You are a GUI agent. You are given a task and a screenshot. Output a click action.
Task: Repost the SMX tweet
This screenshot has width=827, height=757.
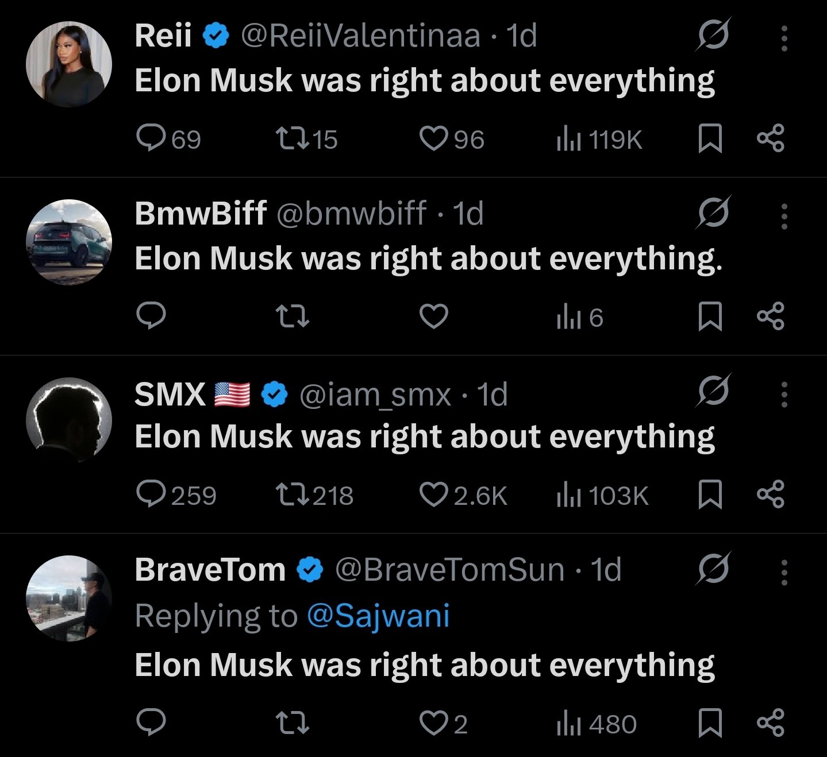click(293, 495)
